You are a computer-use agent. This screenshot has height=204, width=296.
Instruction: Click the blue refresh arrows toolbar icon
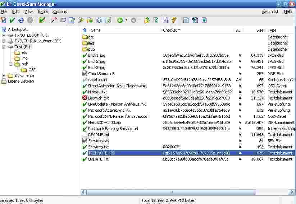(21, 20)
